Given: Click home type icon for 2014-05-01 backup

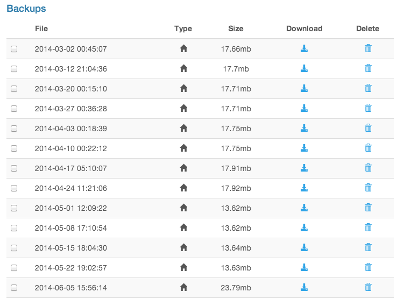Looking at the screenshot, I should pyautogui.click(x=183, y=208).
